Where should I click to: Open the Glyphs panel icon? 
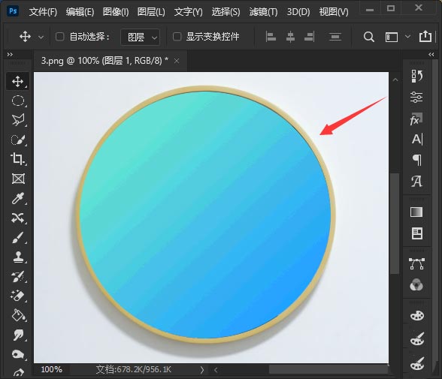pos(416,181)
